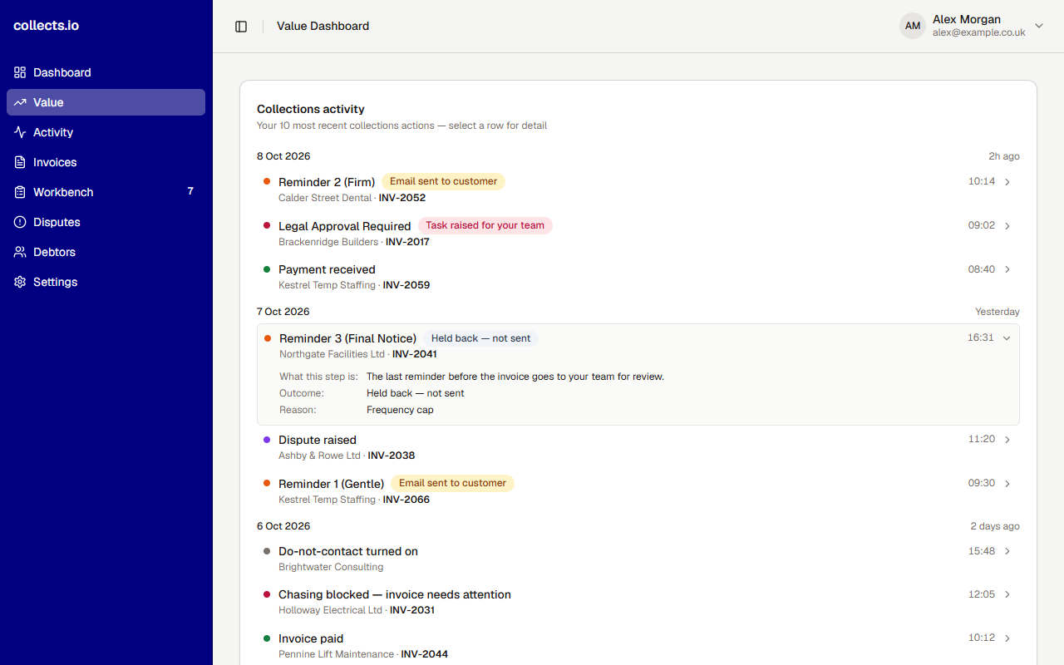The width and height of the screenshot is (1064, 665).
Task: Click the Invoices document icon
Action: coord(20,162)
